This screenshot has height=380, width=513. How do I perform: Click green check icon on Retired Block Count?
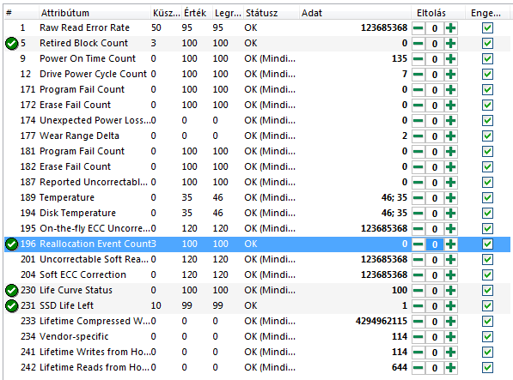(12, 44)
